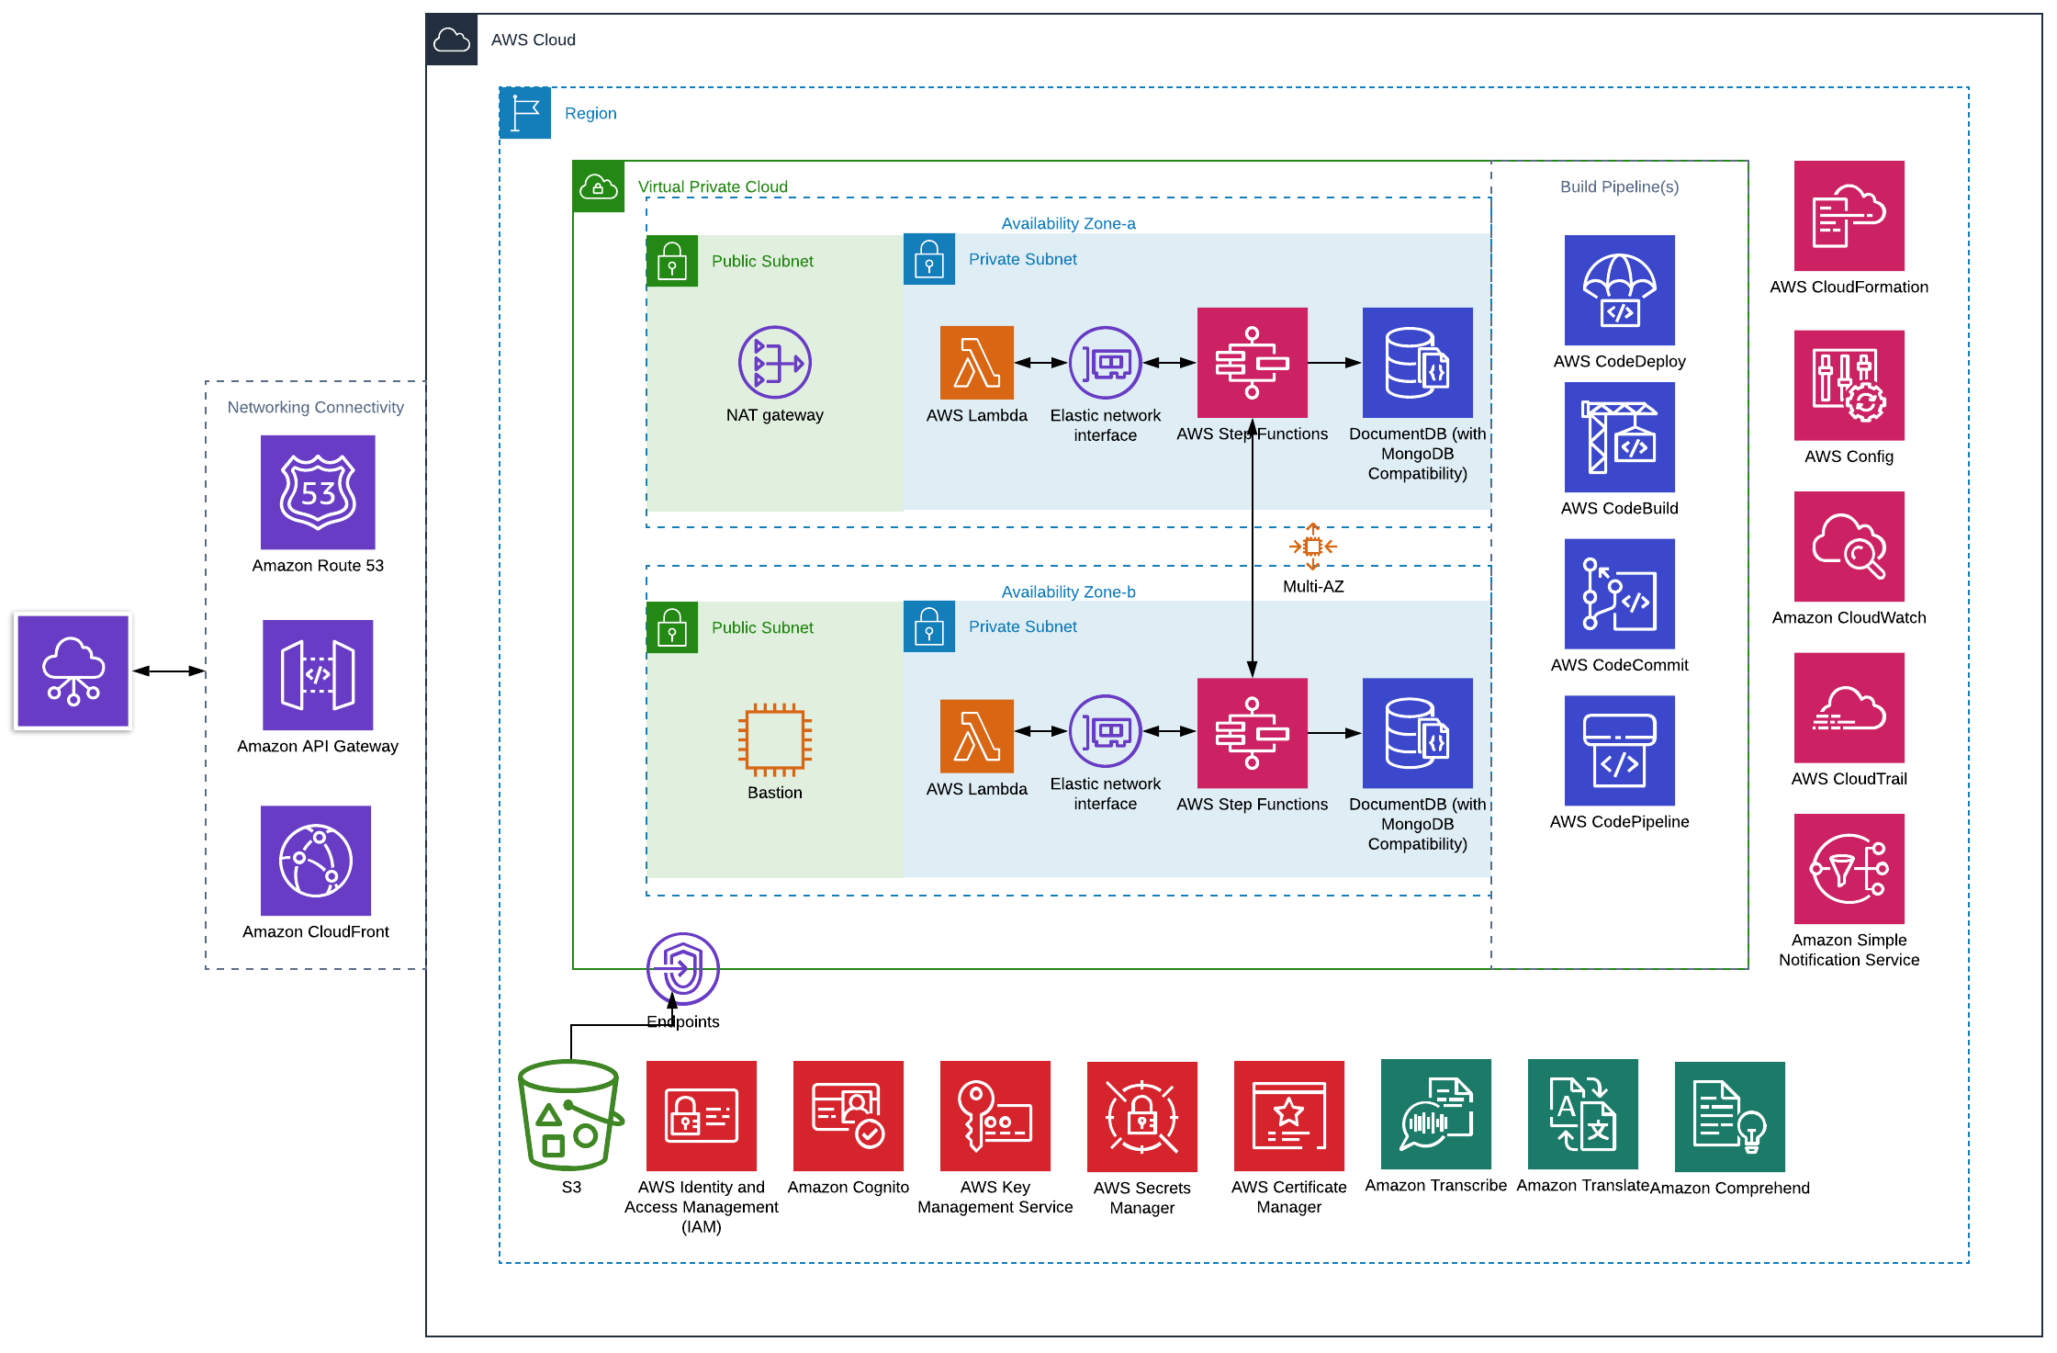Click the Availability Zone-a label
The height and width of the screenshot is (1353, 2057).
click(x=1069, y=223)
